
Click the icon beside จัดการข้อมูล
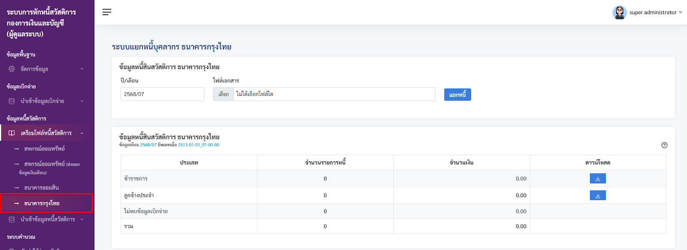click(x=12, y=69)
